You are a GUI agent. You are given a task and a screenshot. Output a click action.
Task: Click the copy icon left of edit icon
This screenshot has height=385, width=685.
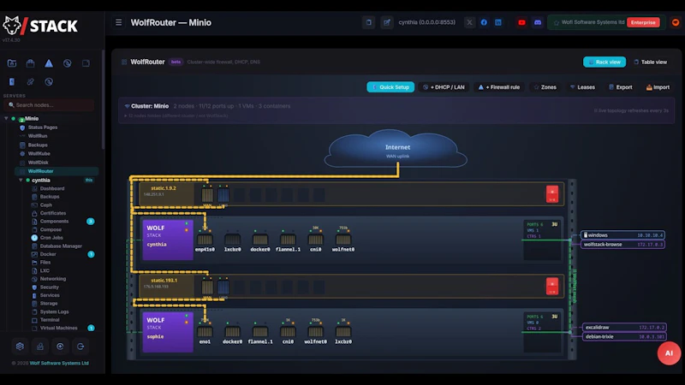(x=369, y=22)
